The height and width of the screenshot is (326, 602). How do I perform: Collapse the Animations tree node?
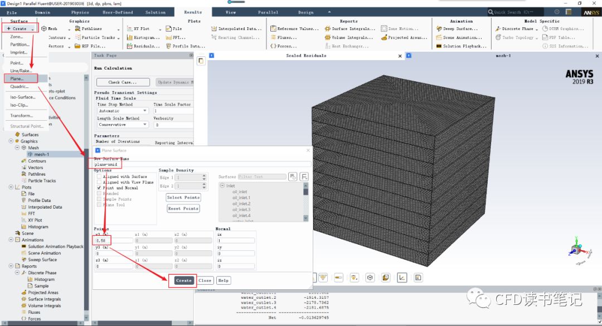pos(11,240)
